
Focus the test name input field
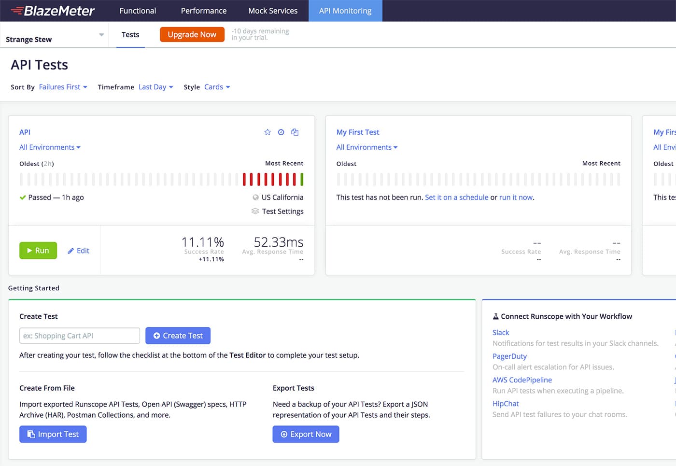[80, 336]
